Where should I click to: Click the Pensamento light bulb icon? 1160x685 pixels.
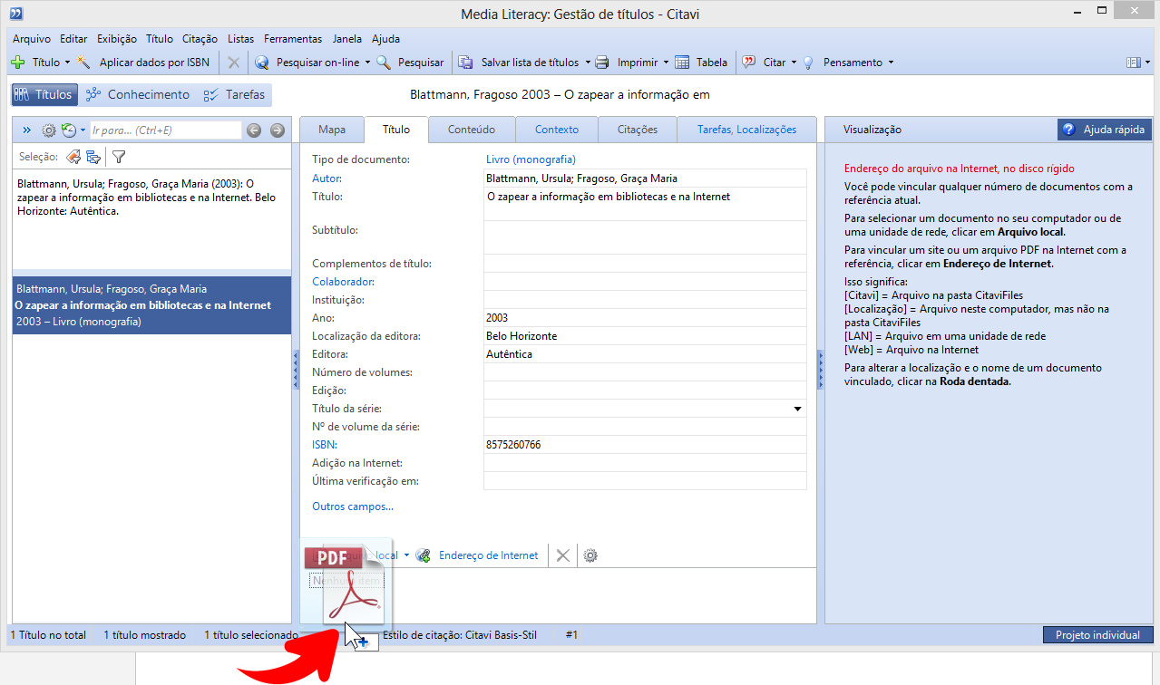click(x=807, y=63)
